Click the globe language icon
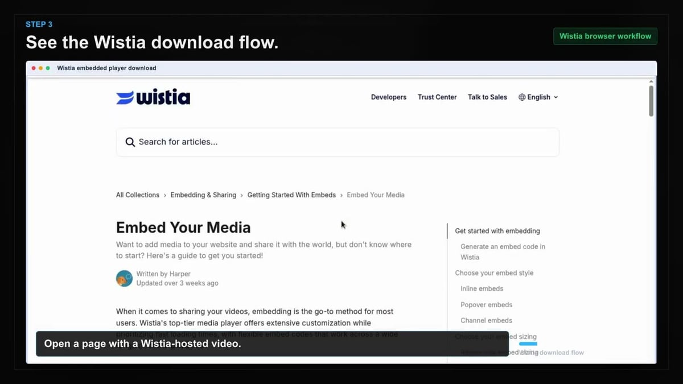This screenshot has width=683, height=384. coord(522,97)
